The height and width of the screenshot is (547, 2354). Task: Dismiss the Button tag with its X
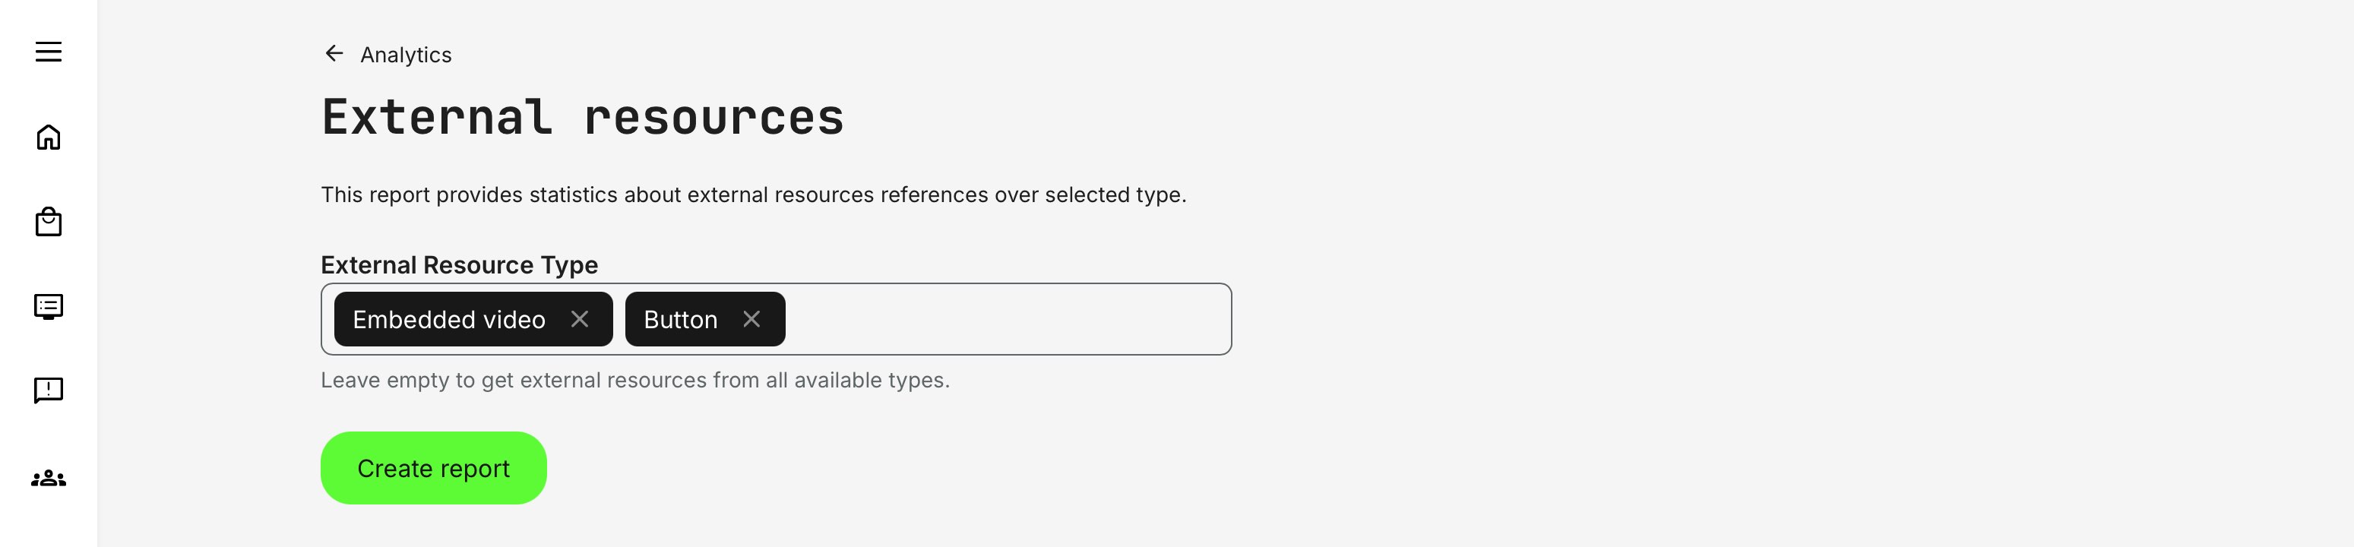coord(753,318)
